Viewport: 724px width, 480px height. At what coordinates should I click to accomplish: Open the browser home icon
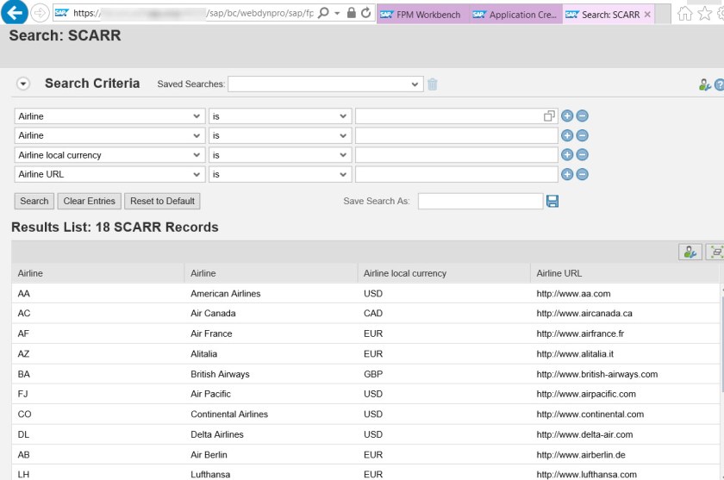684,14
